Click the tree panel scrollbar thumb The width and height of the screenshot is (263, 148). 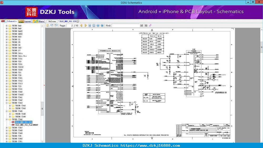click(x=42, y=109)
